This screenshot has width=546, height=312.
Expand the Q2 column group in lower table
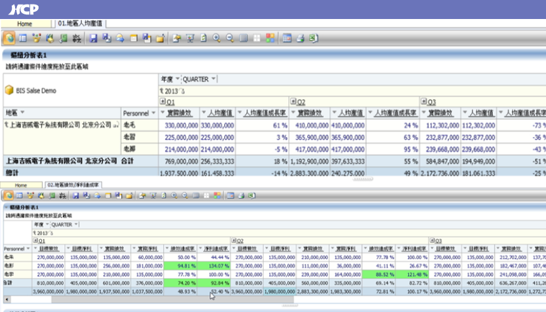pos(234,241)
